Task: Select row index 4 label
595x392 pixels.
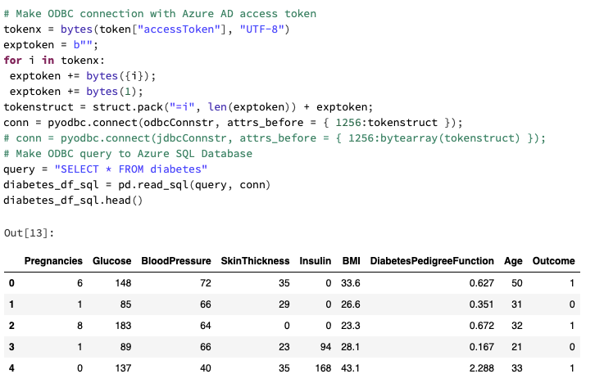Action: coord(11,367)
